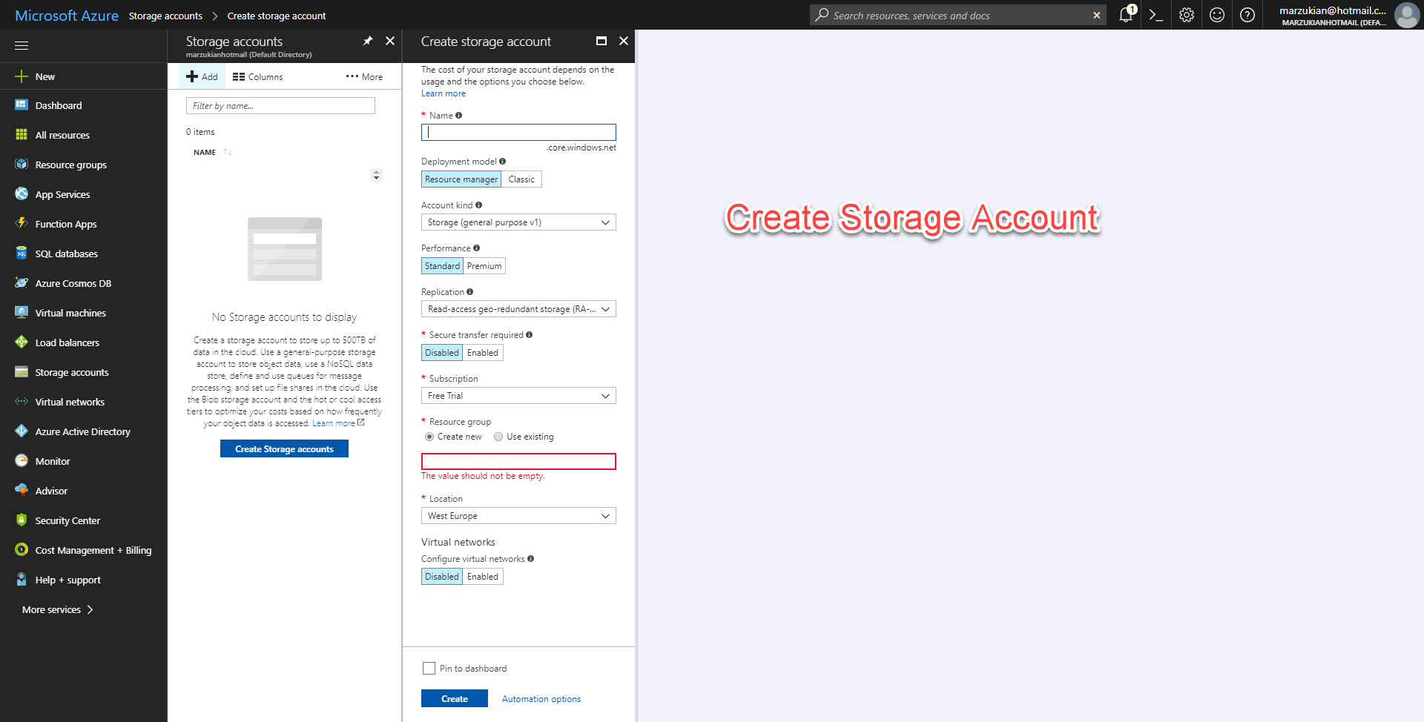This screenshot has height=722, width=1424.
Task: Open the Cloud Shell terminal
Action: (x=1156, y=15)
